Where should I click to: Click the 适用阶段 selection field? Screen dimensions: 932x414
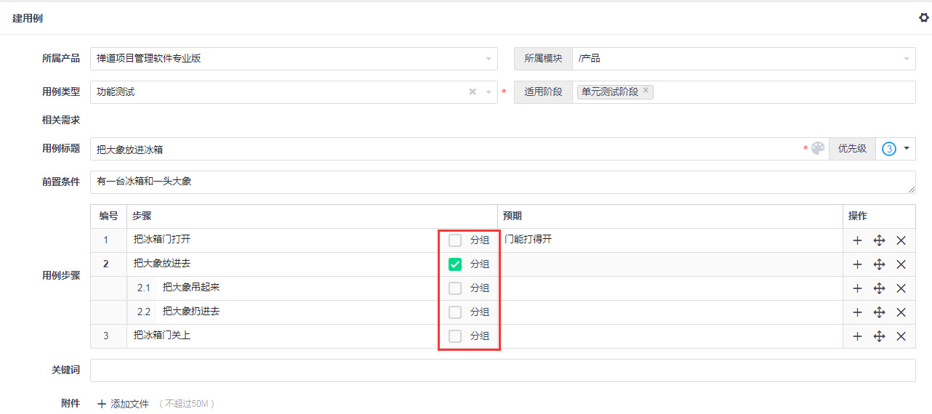coord(744,92)
